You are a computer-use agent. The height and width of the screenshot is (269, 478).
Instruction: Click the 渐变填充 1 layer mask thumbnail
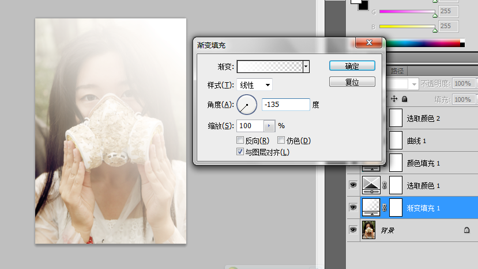(396, 207)
